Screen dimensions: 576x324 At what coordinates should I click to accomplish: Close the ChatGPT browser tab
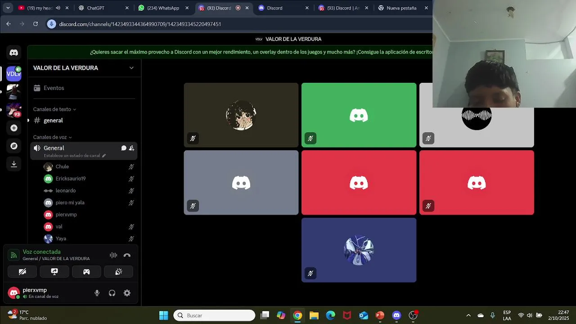(127, 8)
